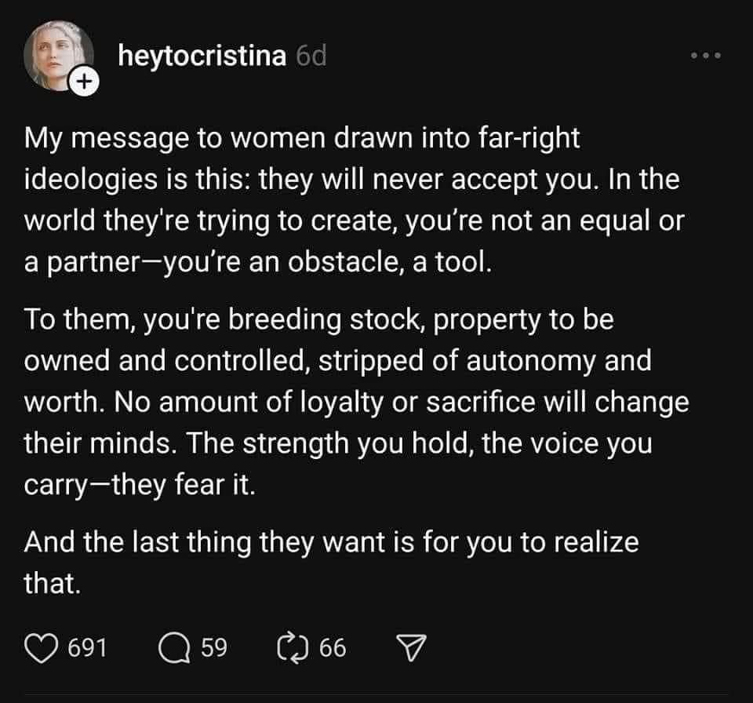The width and height of the screenshot is (753, 703).
Task: View the 66 reposts count
Action: click(x=333, y=648)
